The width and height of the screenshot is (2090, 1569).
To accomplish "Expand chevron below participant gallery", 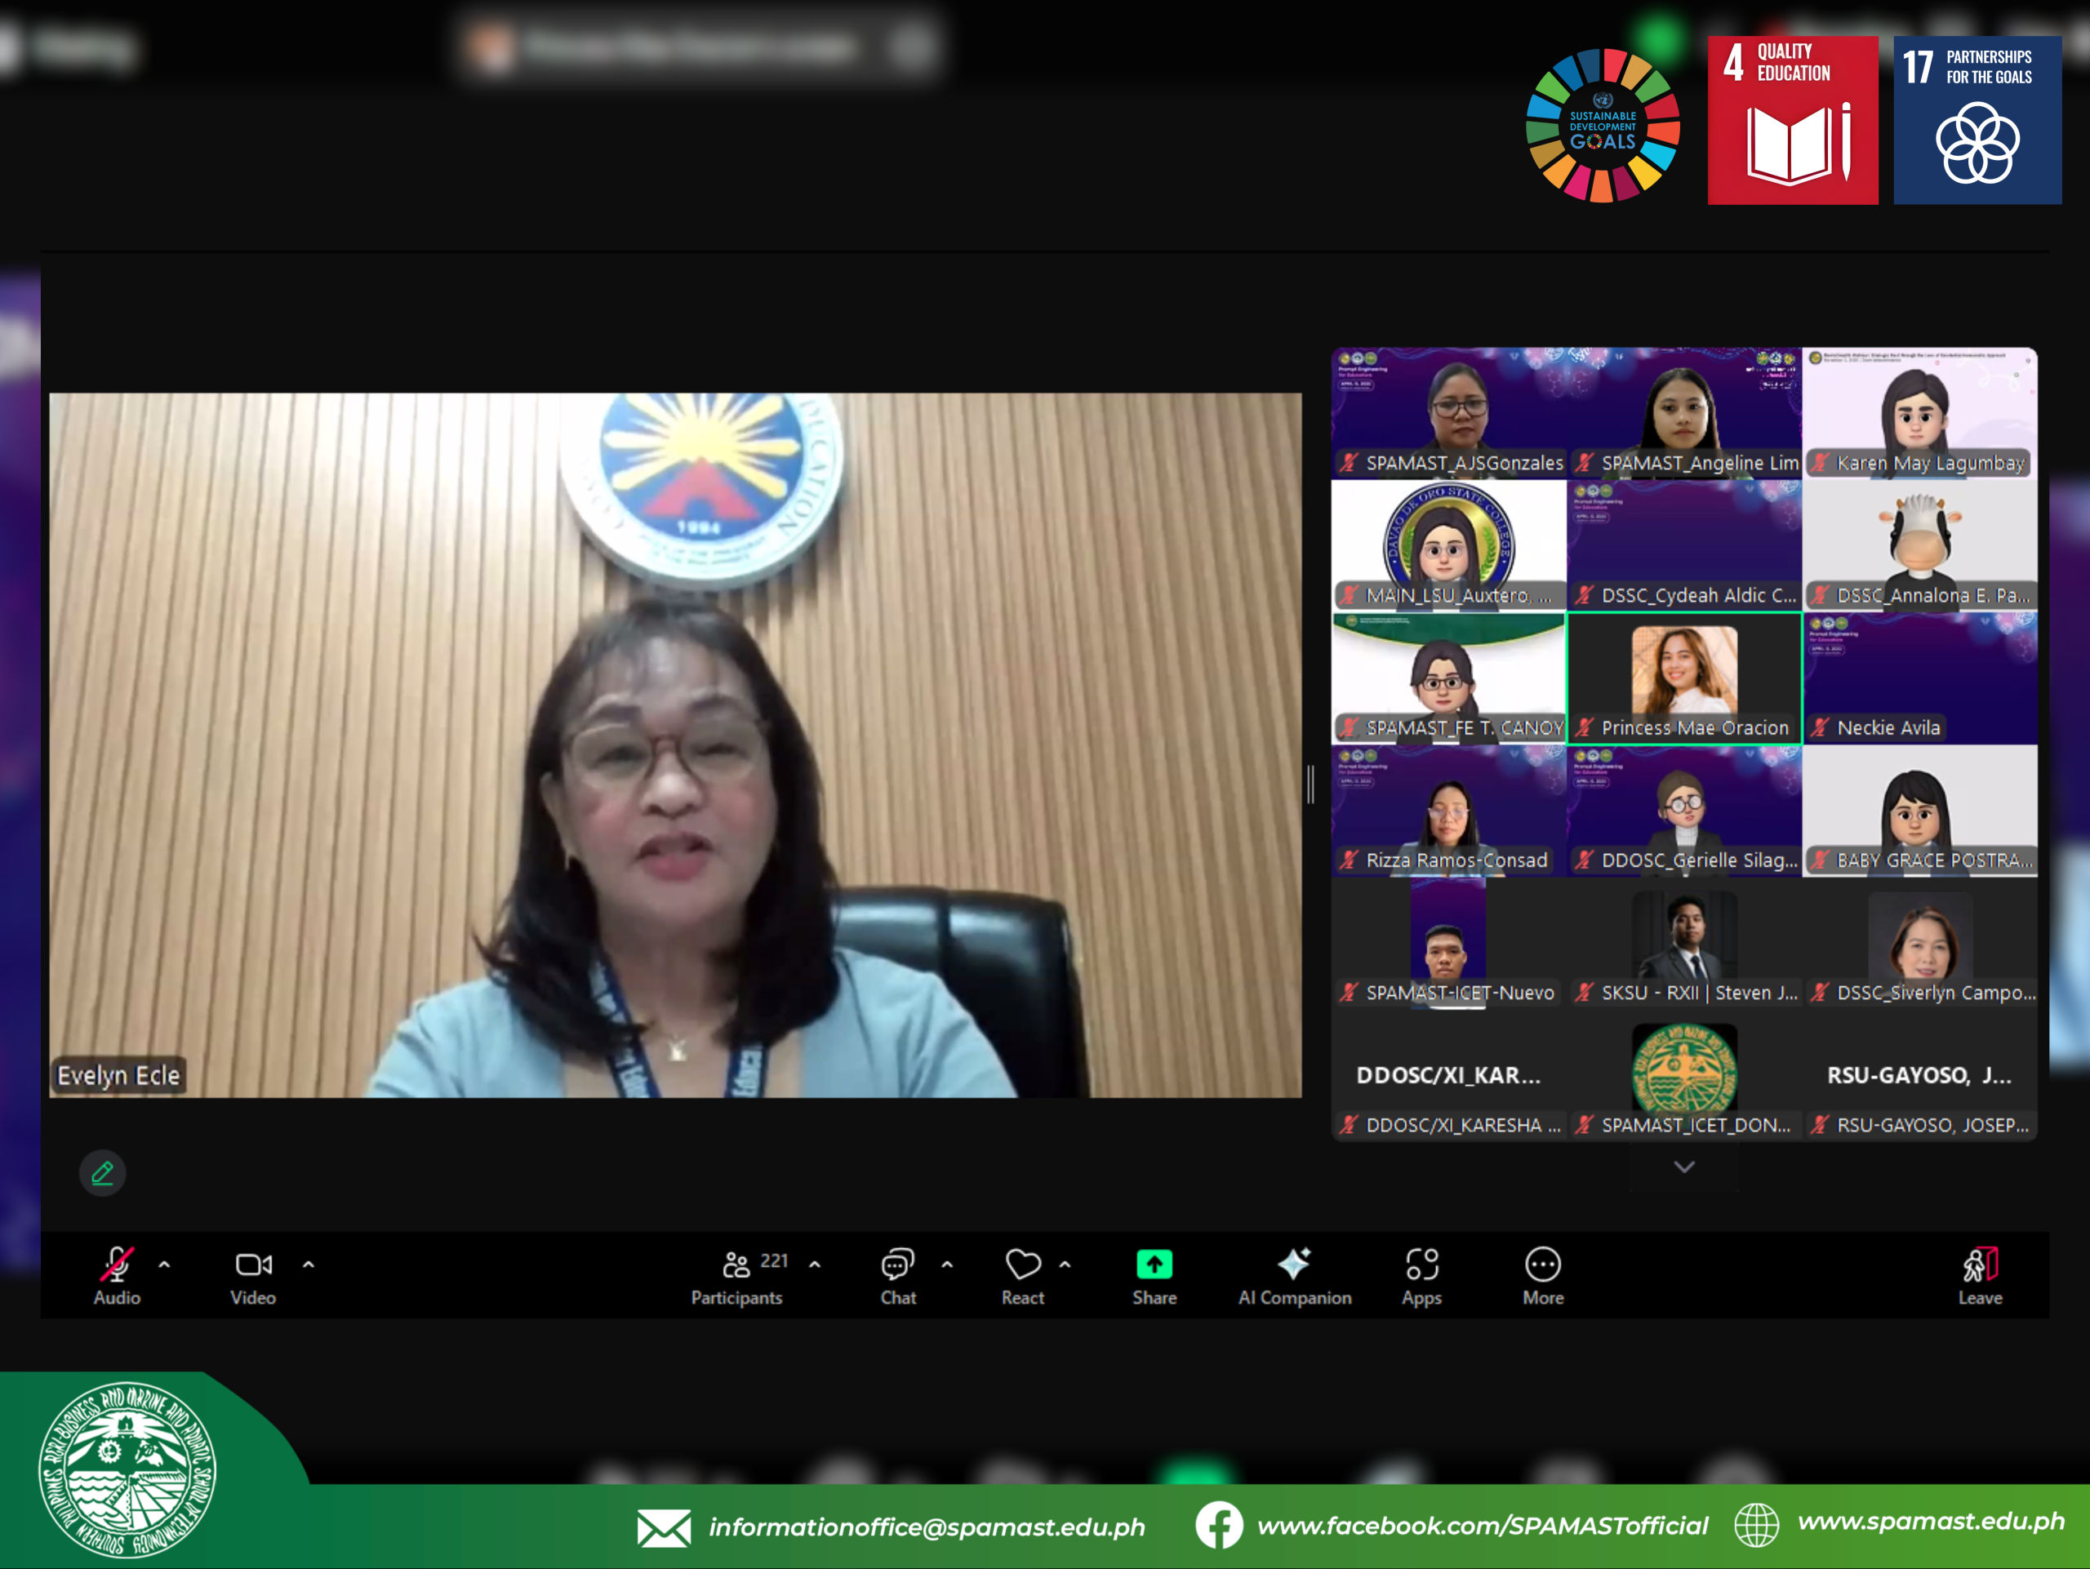I will click(x=1683, y=1167).
